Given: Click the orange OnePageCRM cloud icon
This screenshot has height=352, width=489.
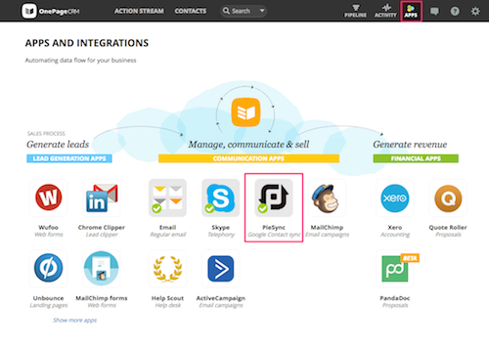Looking at the screenshot, I should 245,111.
